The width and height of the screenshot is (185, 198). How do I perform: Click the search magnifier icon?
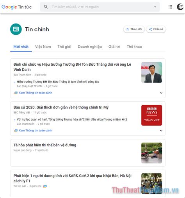coord(46,7)
